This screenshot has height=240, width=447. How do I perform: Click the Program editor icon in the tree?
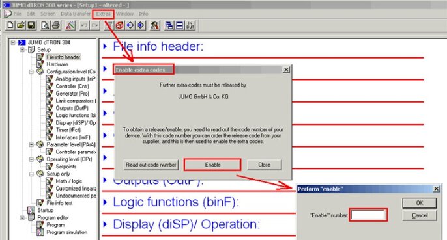tap(31, 218)
